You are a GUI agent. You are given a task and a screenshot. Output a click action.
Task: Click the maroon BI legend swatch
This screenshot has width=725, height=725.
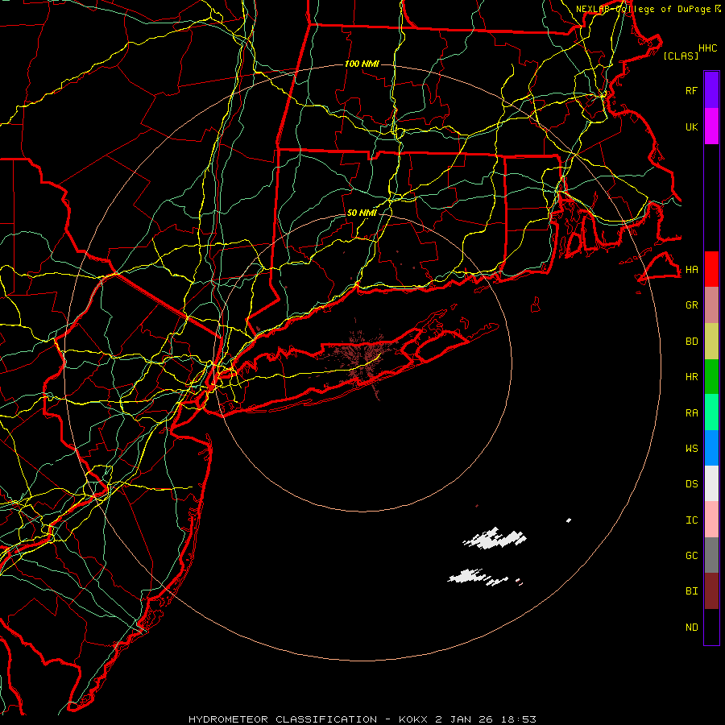[711, 591]
